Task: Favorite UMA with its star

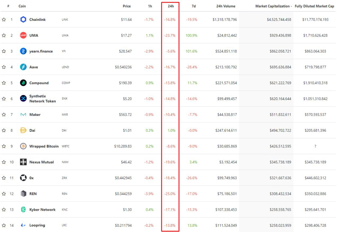Action: tap(4, 35)
